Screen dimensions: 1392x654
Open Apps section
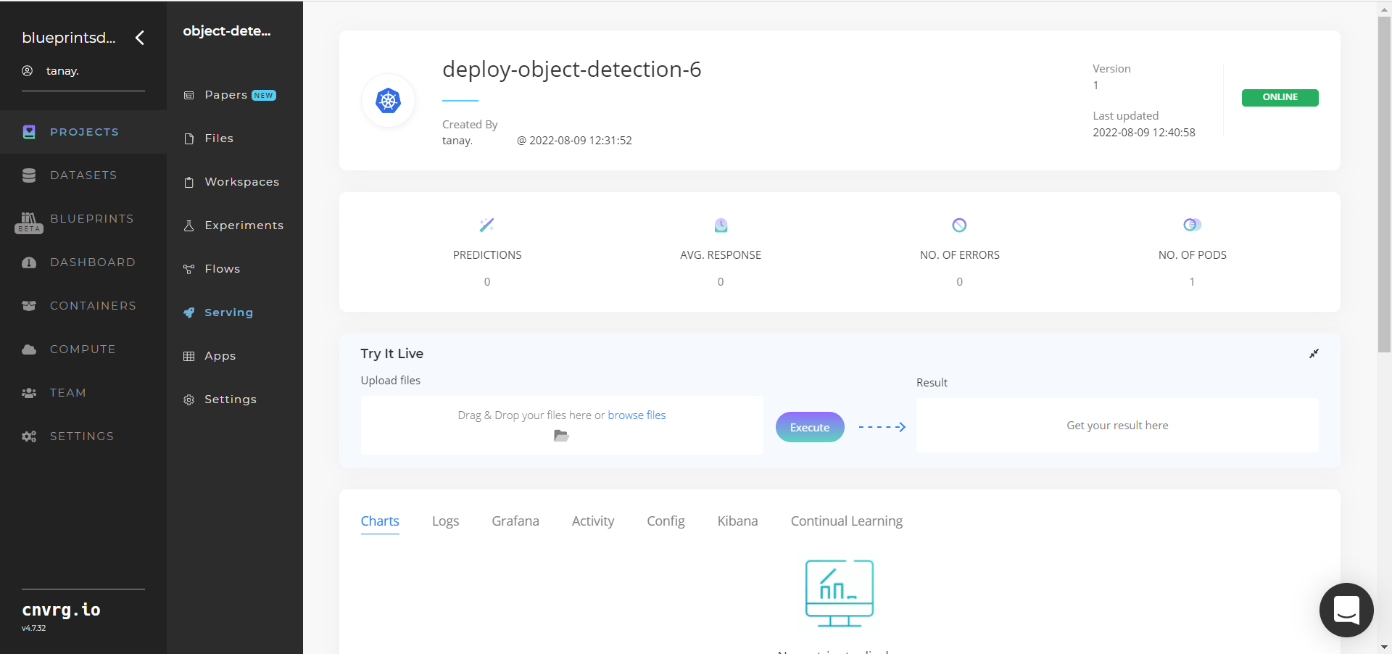point(220,356)
